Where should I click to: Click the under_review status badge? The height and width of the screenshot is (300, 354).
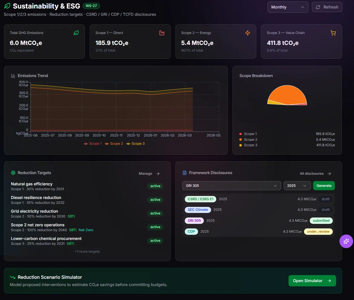318,232
